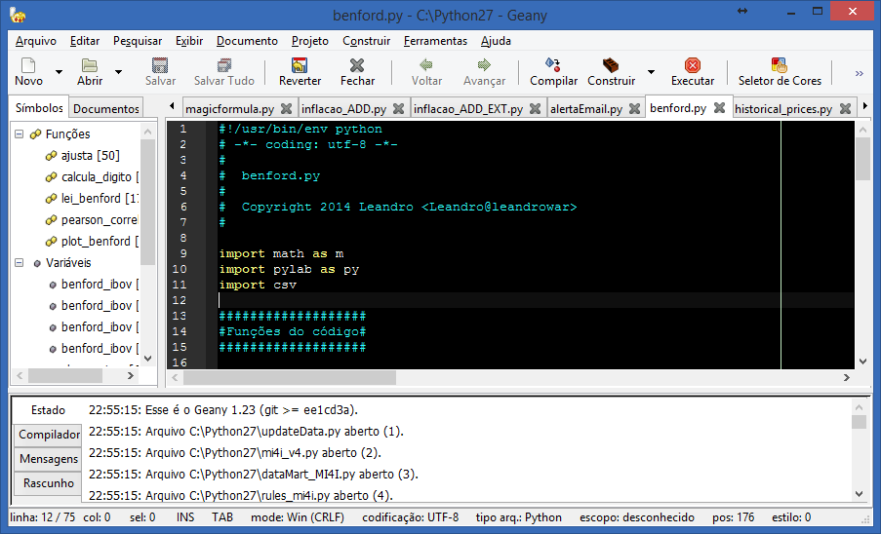
Task: Click the Geany application title icon
Action: click(18, 16)
